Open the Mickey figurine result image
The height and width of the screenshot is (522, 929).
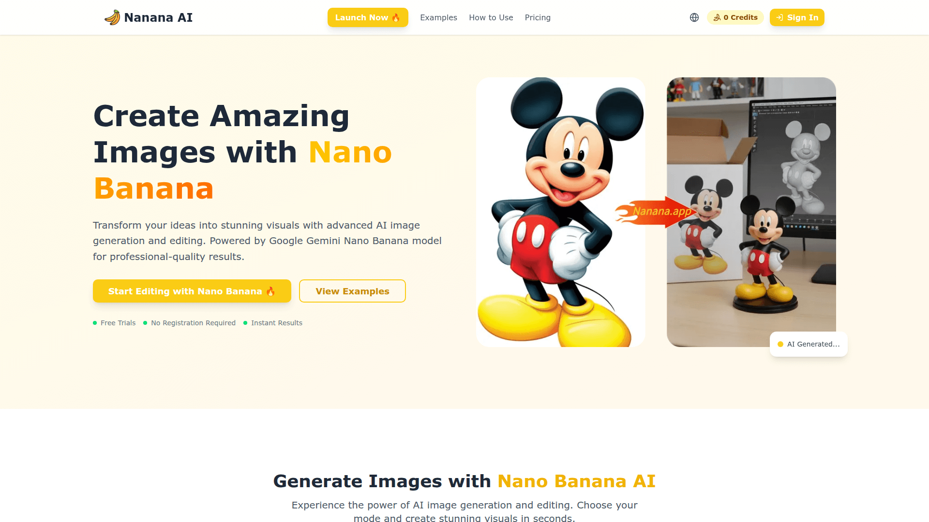(751, 212)
